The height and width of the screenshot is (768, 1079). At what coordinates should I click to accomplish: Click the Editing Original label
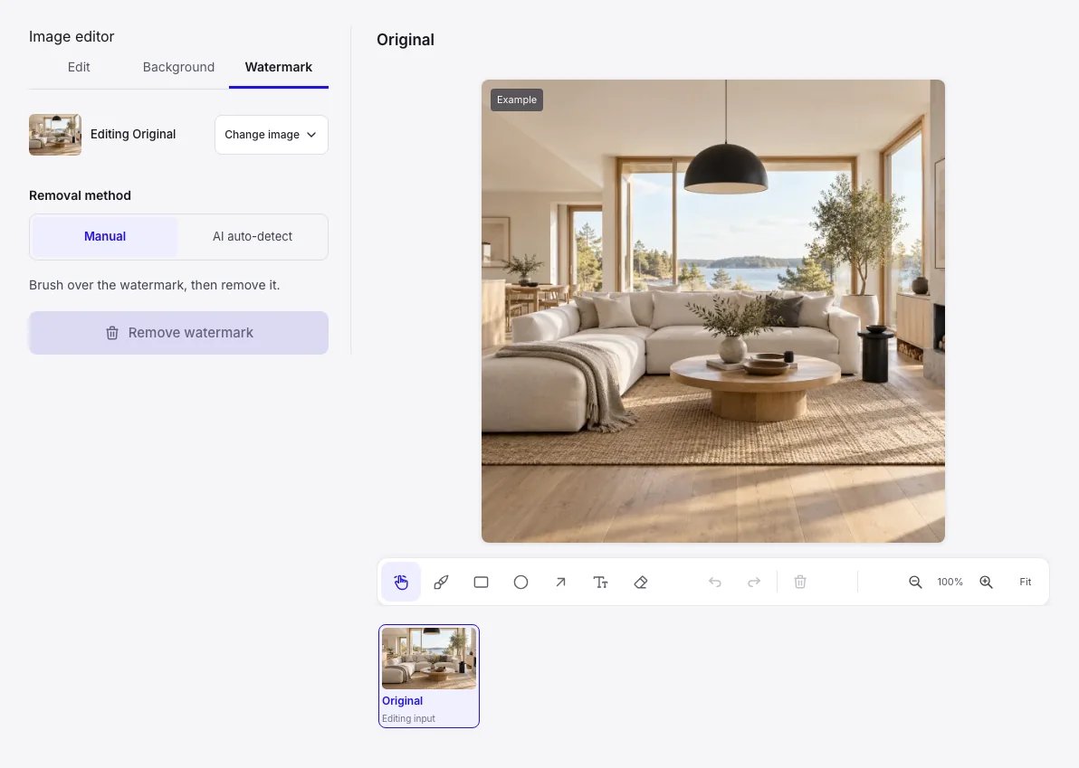point(133,135)
